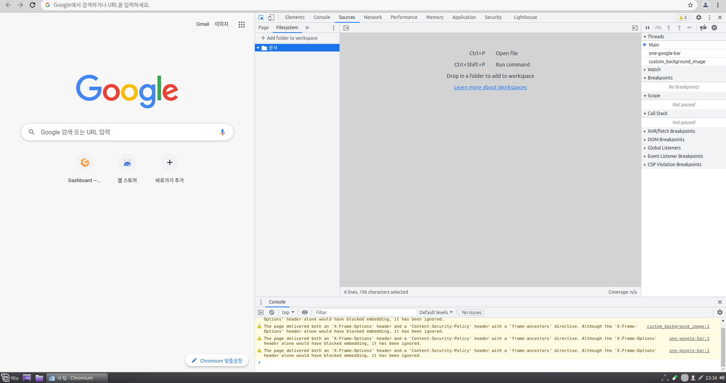The height and width of the screenshot is (383, 726).
Task: Click the No Issues button
Action: tap(471, 312)
